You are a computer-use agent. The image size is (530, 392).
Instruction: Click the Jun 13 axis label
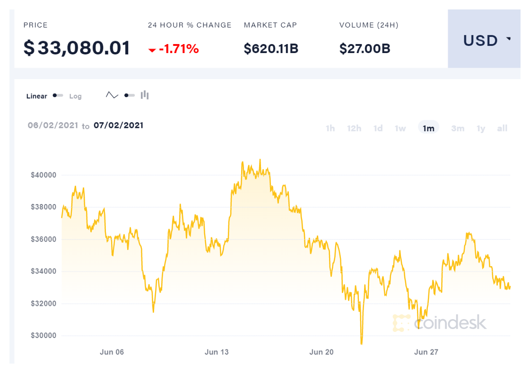click(217, 352)
